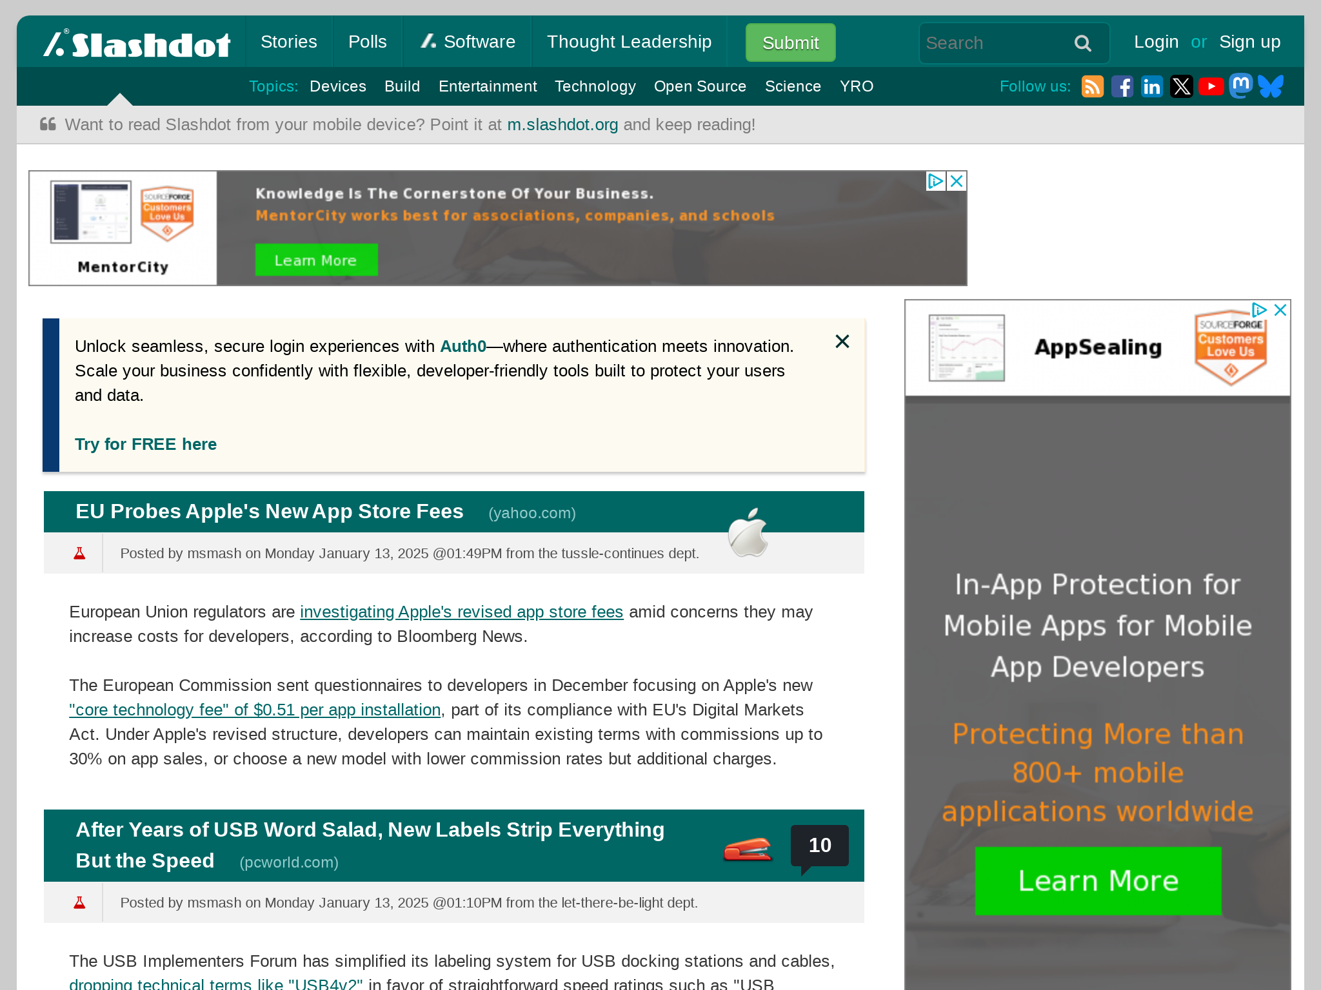
Task: Select the Open Source topic
Action: point(700,86)
